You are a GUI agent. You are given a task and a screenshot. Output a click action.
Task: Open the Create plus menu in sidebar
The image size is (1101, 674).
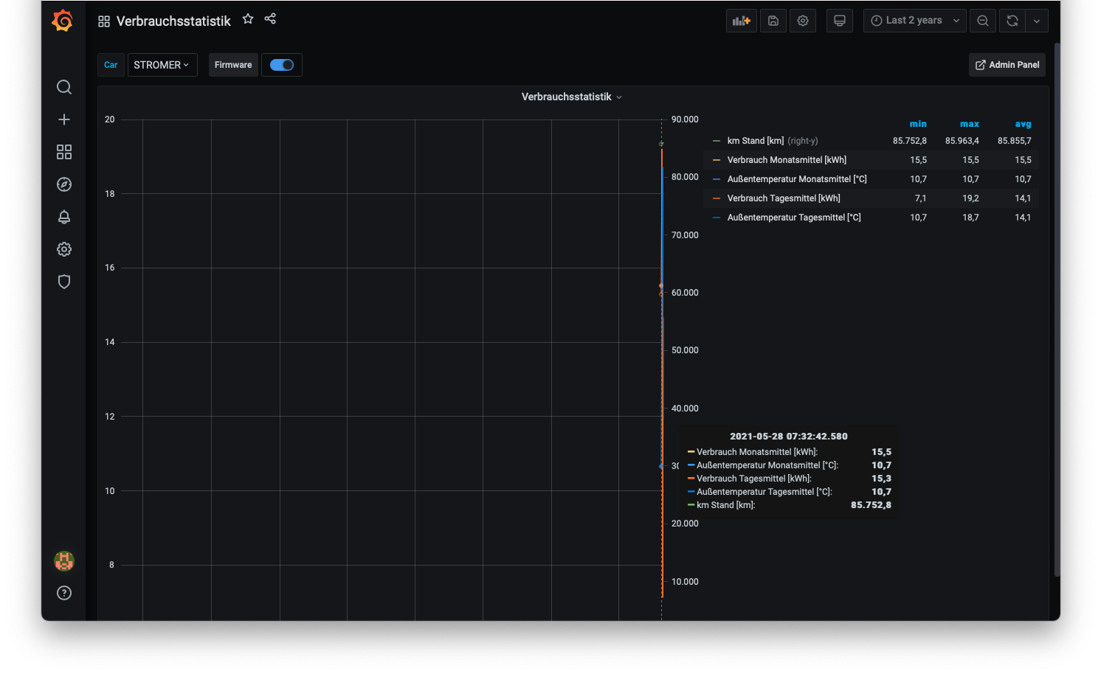[x=64, y=119]
